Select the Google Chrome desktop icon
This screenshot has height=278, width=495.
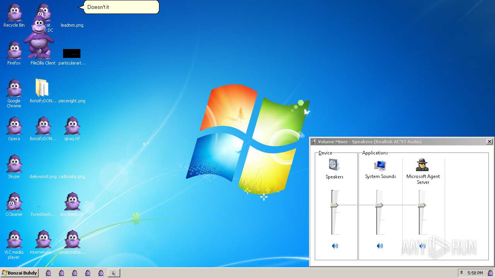[x=14, y=93]
